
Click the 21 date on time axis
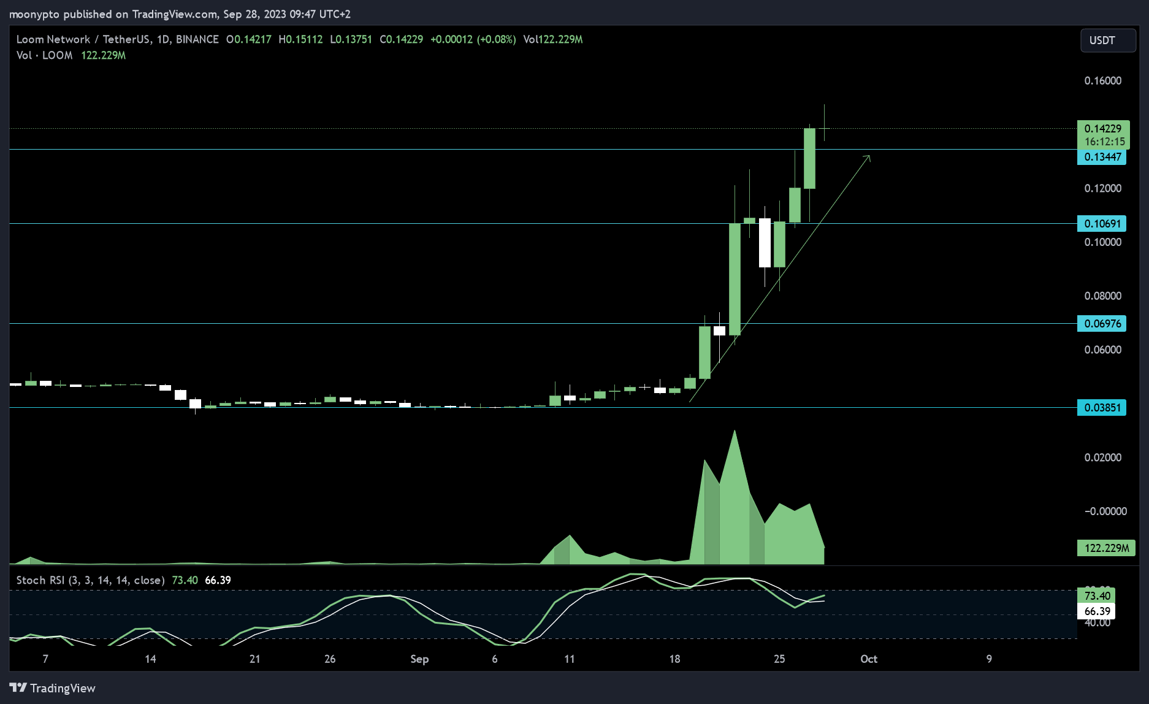pyautogui.click(x=255, y=659)
